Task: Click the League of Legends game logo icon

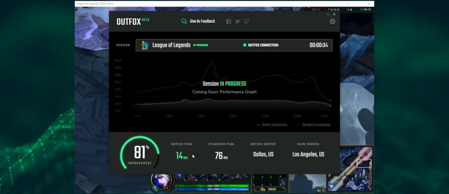Action: tap(145, 45)
